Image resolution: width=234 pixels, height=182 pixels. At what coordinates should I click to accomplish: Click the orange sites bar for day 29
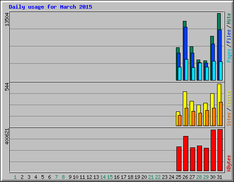207,118
